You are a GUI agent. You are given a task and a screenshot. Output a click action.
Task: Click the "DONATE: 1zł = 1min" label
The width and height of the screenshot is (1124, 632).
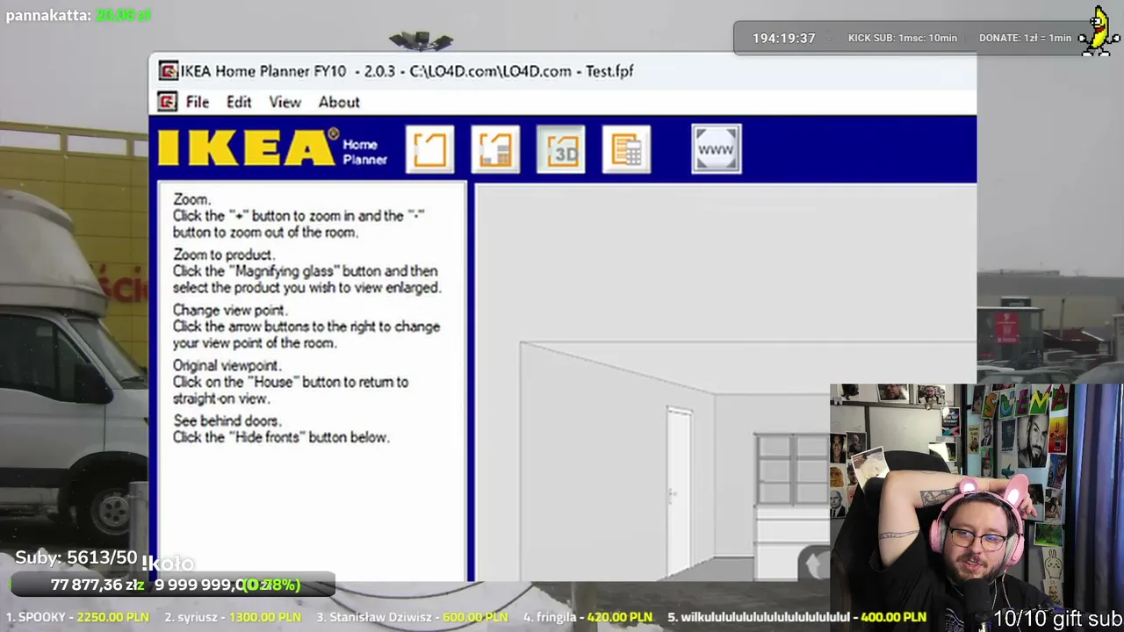1026,38
